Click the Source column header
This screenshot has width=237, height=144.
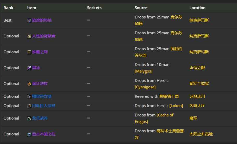[141, 8]
